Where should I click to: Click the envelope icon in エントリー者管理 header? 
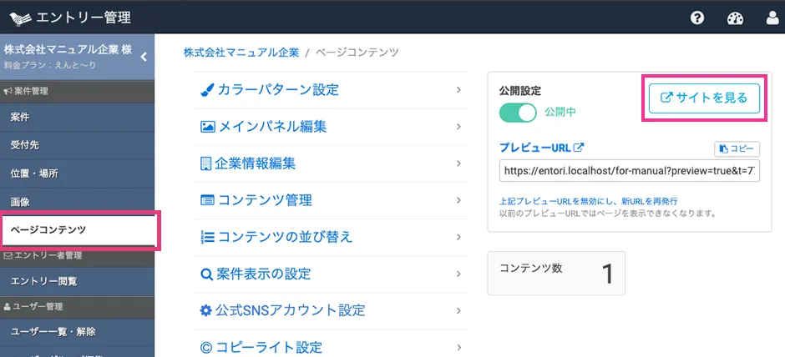[x=8, y=256]
